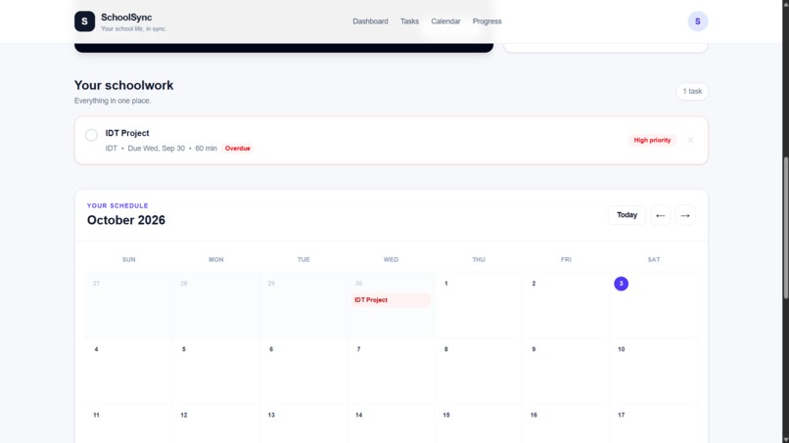Select highlighted day 3 on calendar
This screenshot has width=789, height=443.
(x=621, y=284)
